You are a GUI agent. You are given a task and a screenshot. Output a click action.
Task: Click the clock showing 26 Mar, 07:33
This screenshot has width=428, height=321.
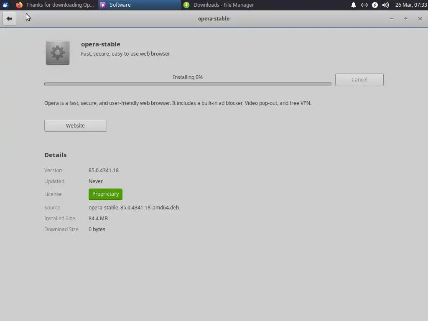(411, 5)
